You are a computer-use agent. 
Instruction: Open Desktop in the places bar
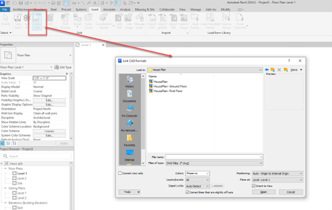click(130, 155)
